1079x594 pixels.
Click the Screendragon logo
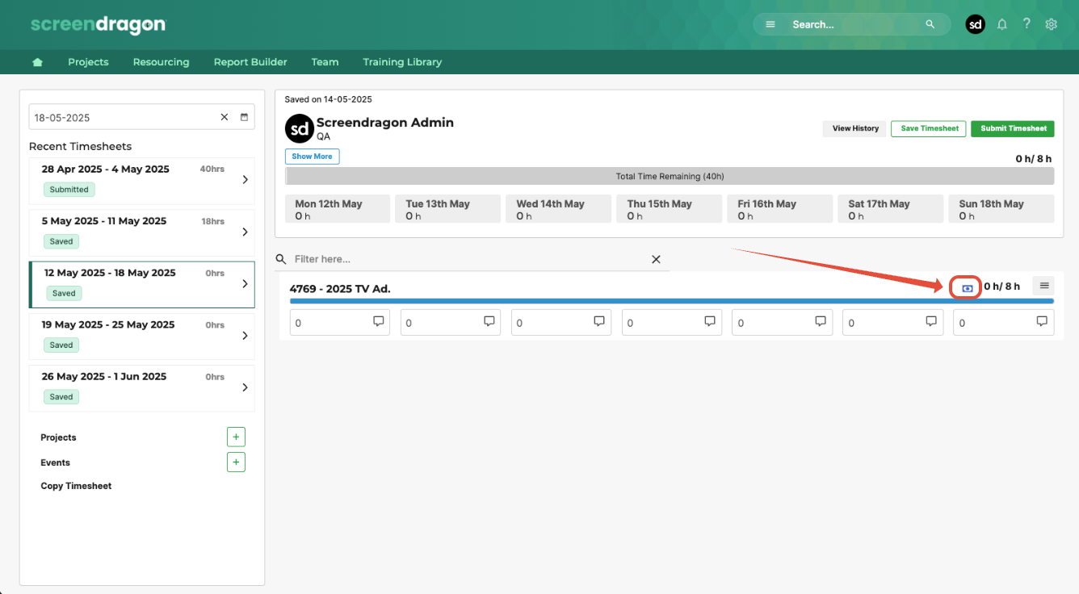(x=98, y=24)
